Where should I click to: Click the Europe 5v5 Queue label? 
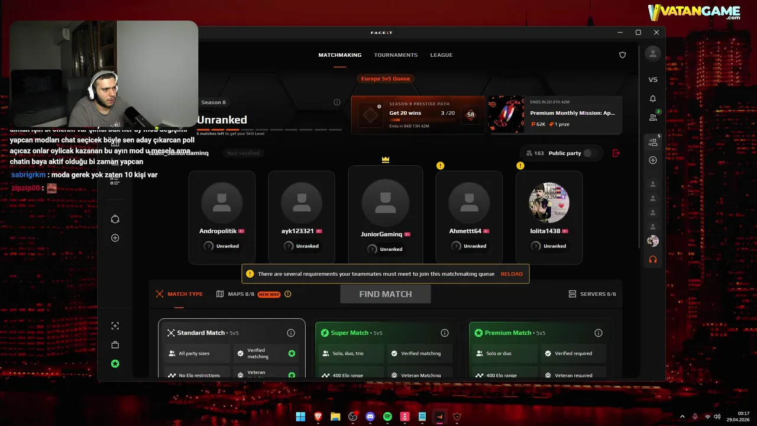coord(386,79)
